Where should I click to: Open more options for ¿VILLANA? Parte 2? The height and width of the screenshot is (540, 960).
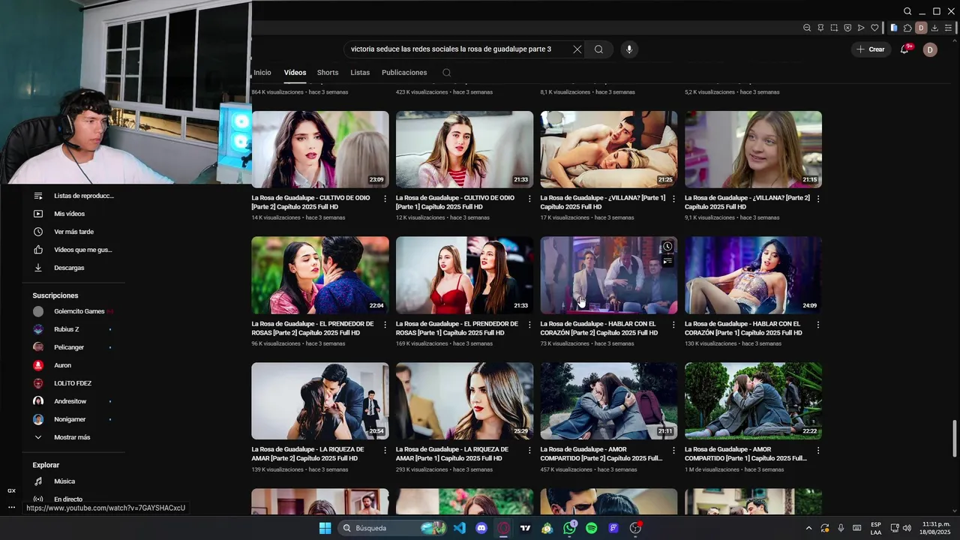[x=818, y=199]
